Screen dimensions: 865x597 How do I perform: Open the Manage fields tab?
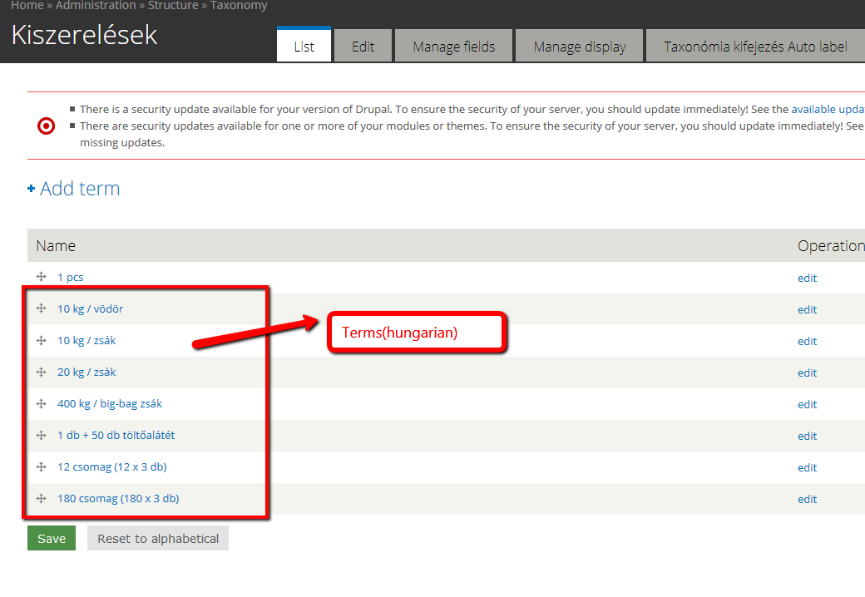(x=453, y=47)
